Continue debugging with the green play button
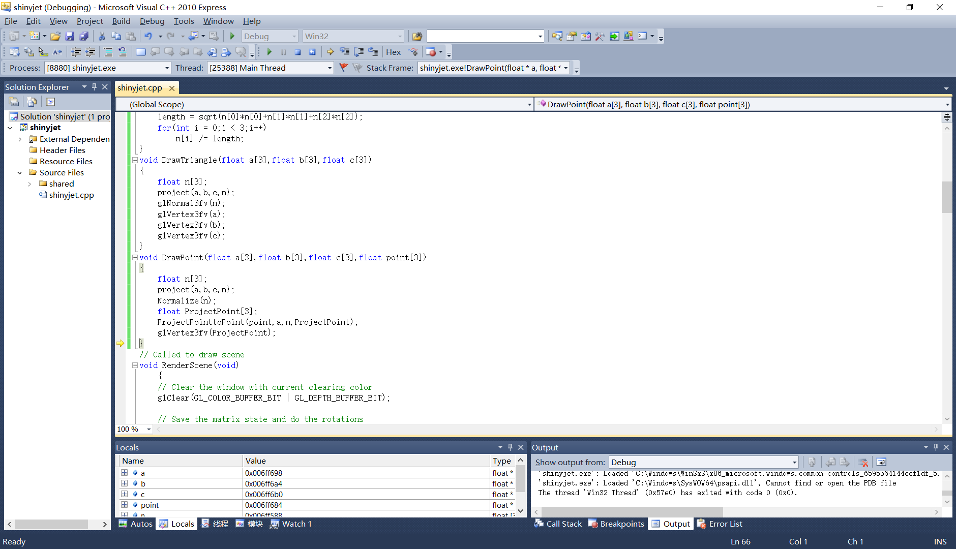 (269, 52)
